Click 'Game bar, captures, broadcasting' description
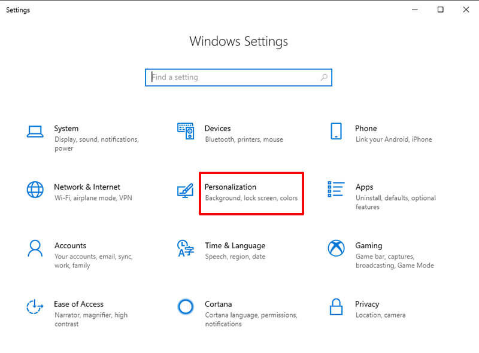The image size is (479, 353). coord(395,261)
